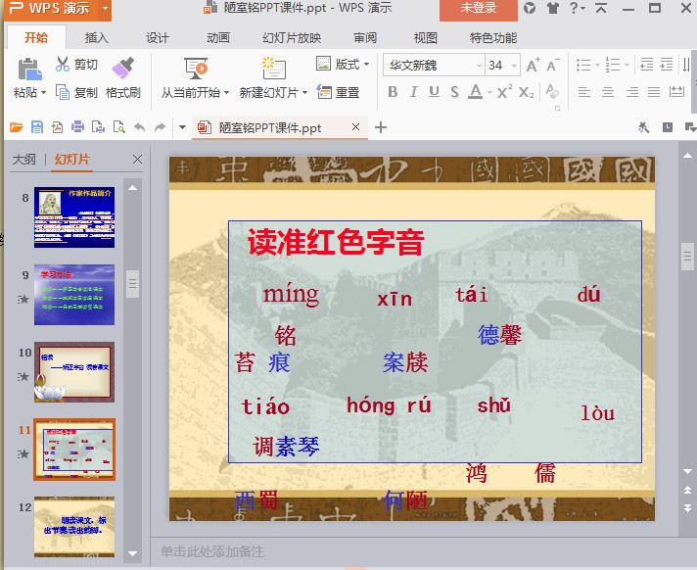Image resolution: width=697 pixels, height=570 pixels.
Task: Toggle bold formatting B
Action: tap(393, 92)
